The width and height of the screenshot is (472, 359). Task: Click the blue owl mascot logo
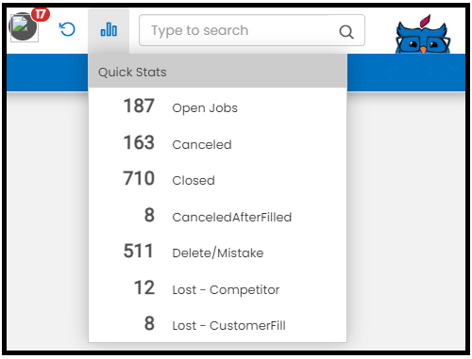(x=423, y=35)
